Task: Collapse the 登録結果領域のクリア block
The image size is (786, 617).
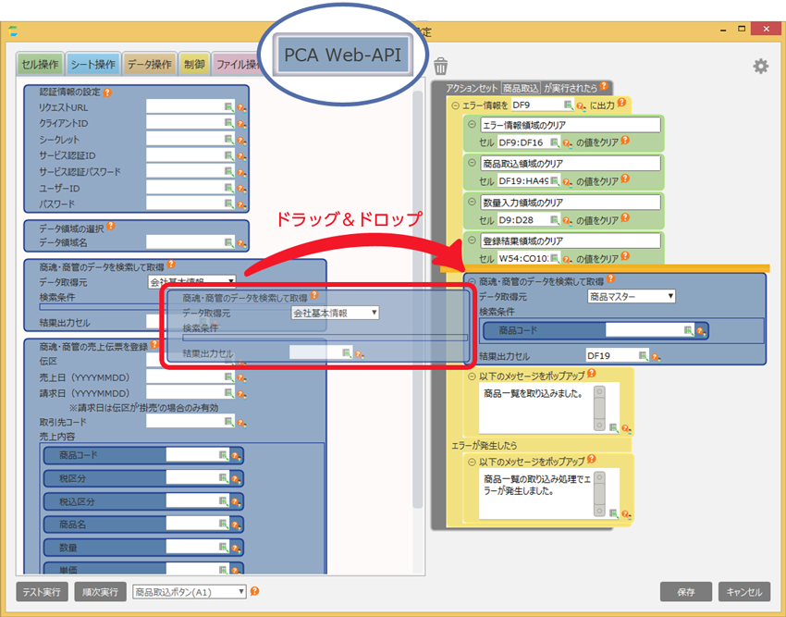Action: tap(472, 241)
